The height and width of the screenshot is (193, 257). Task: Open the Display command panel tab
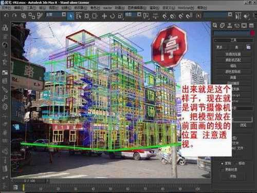tap(244, 26)
